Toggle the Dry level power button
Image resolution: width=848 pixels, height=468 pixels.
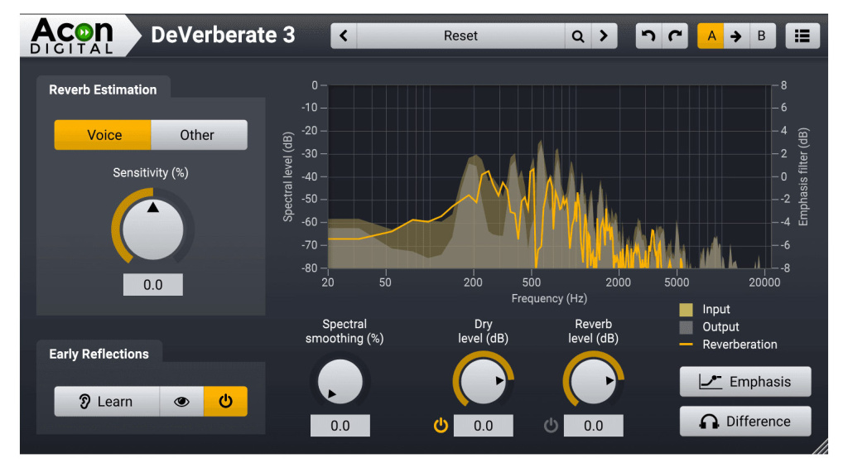[x=441, y=426]
